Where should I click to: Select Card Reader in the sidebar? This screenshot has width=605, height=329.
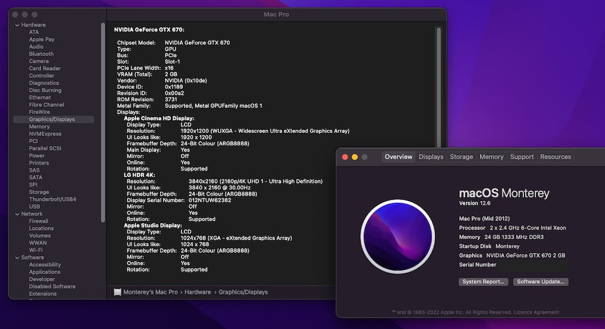click(x=45, y=68)
